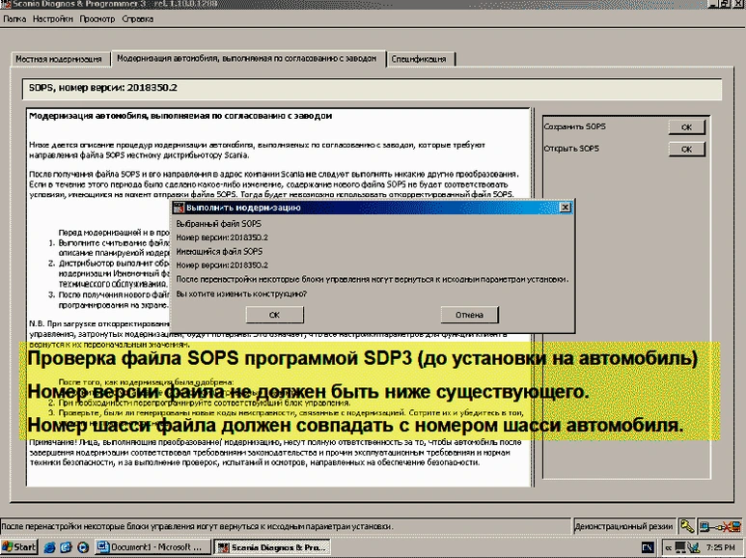Open the 'Просмотр' menu
This screenshot has height=558, width=746.
97,18
